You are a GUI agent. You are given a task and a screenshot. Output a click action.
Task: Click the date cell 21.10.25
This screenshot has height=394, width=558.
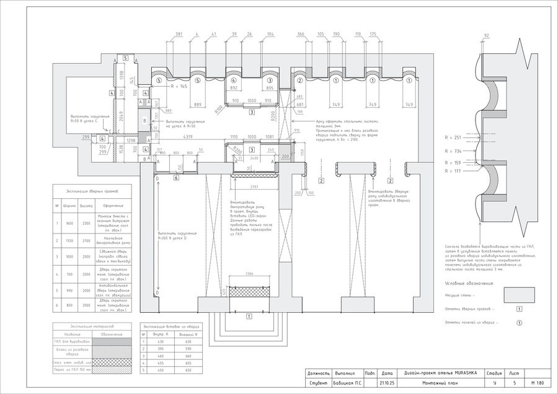387,383
